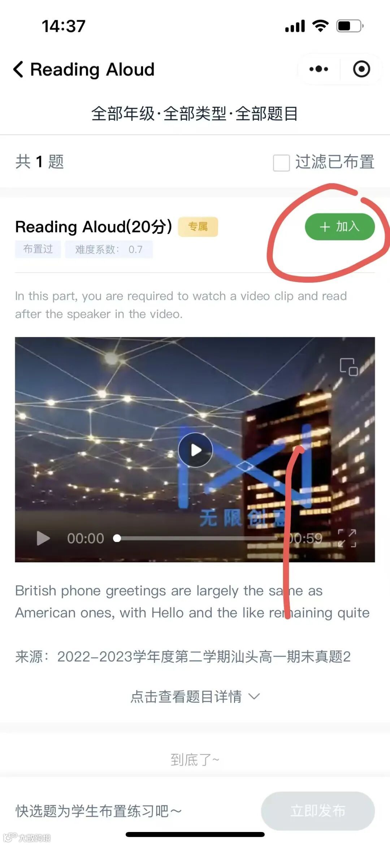390x845 pixels.
Task: Click the video progress slider handle
Action: [x=117, y=538]
